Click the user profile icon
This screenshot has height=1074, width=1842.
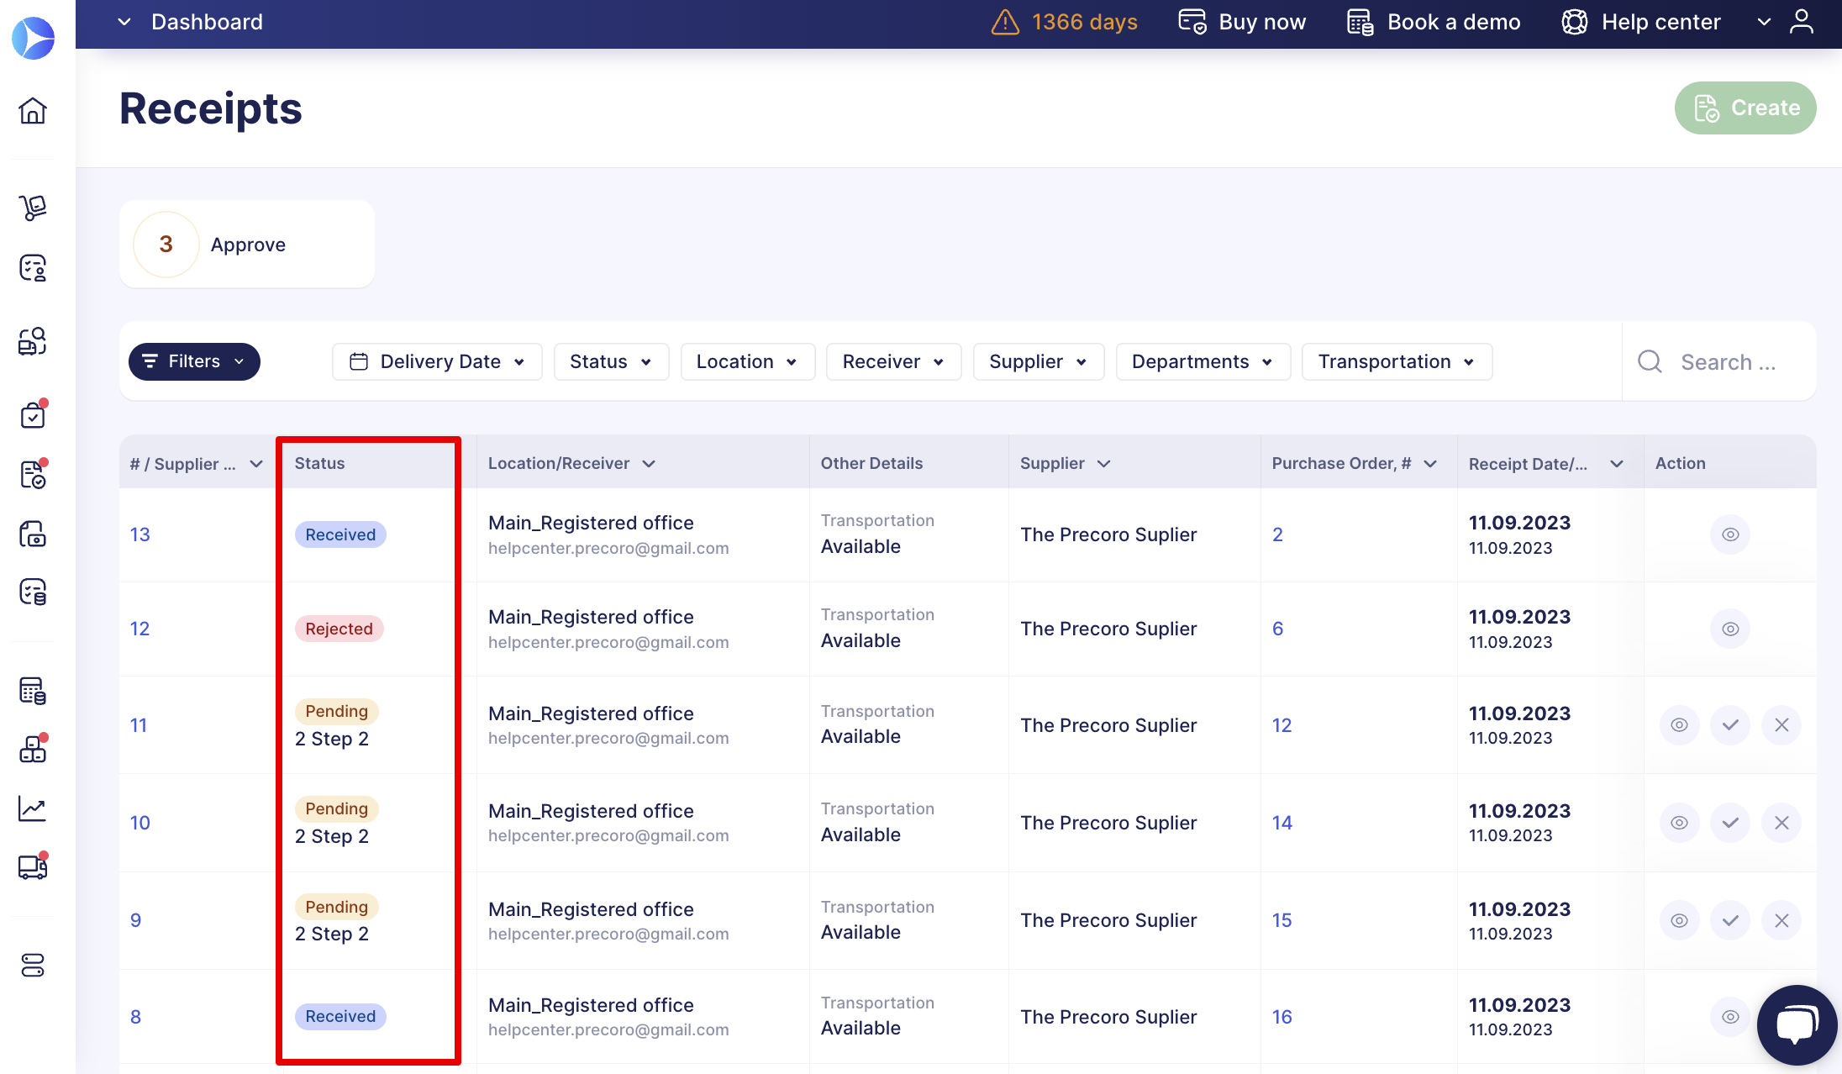[x=1801, y=22]
